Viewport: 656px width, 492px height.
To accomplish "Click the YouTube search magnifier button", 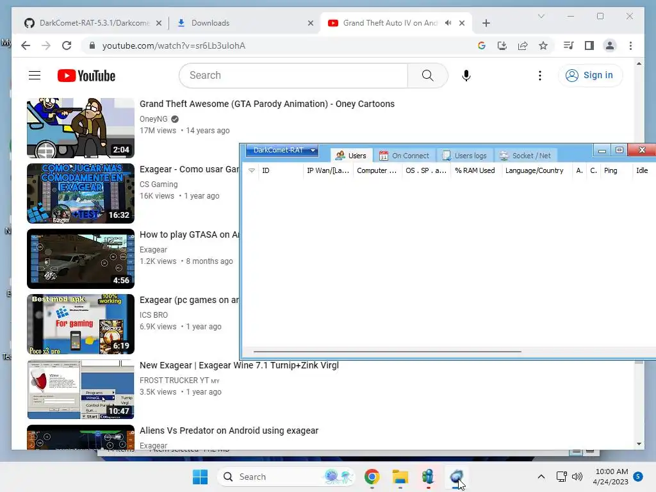I will click(427, 76).
